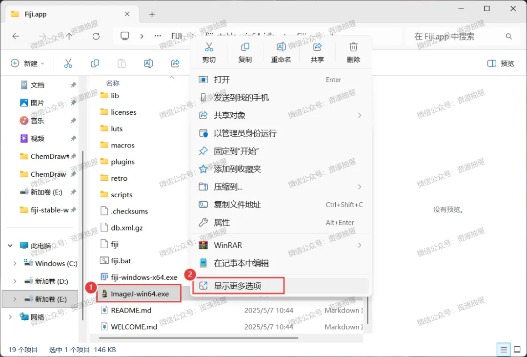
Task: Expand 新加卷 (E:) tree node under 此电脑
Action: pyautogui.click(x=15, y=299)
